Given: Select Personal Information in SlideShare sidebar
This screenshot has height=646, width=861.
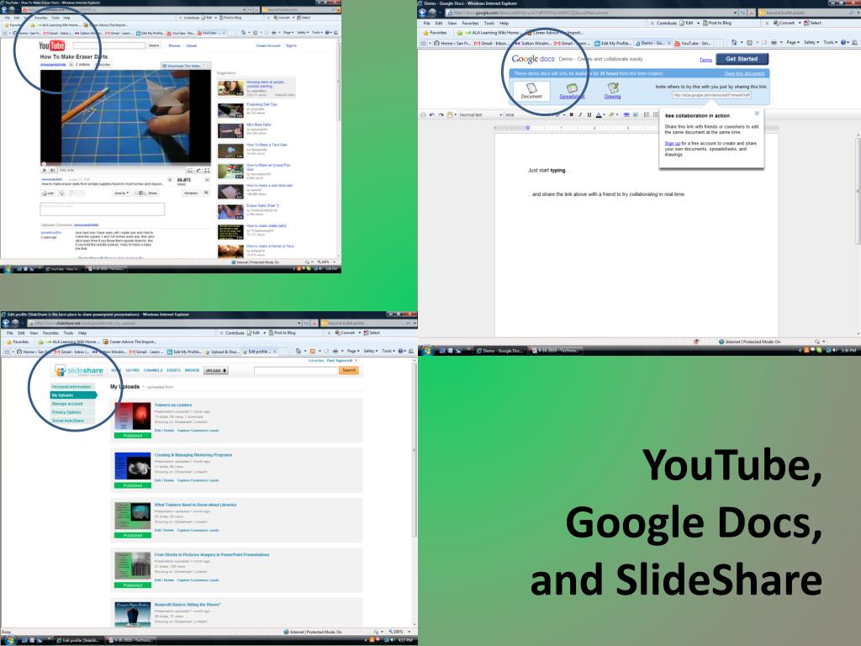Looking at the screenshot, I should pyautogui.click(x=72, y=387).
